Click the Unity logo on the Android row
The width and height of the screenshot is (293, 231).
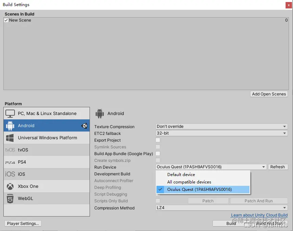click(84, 126)
